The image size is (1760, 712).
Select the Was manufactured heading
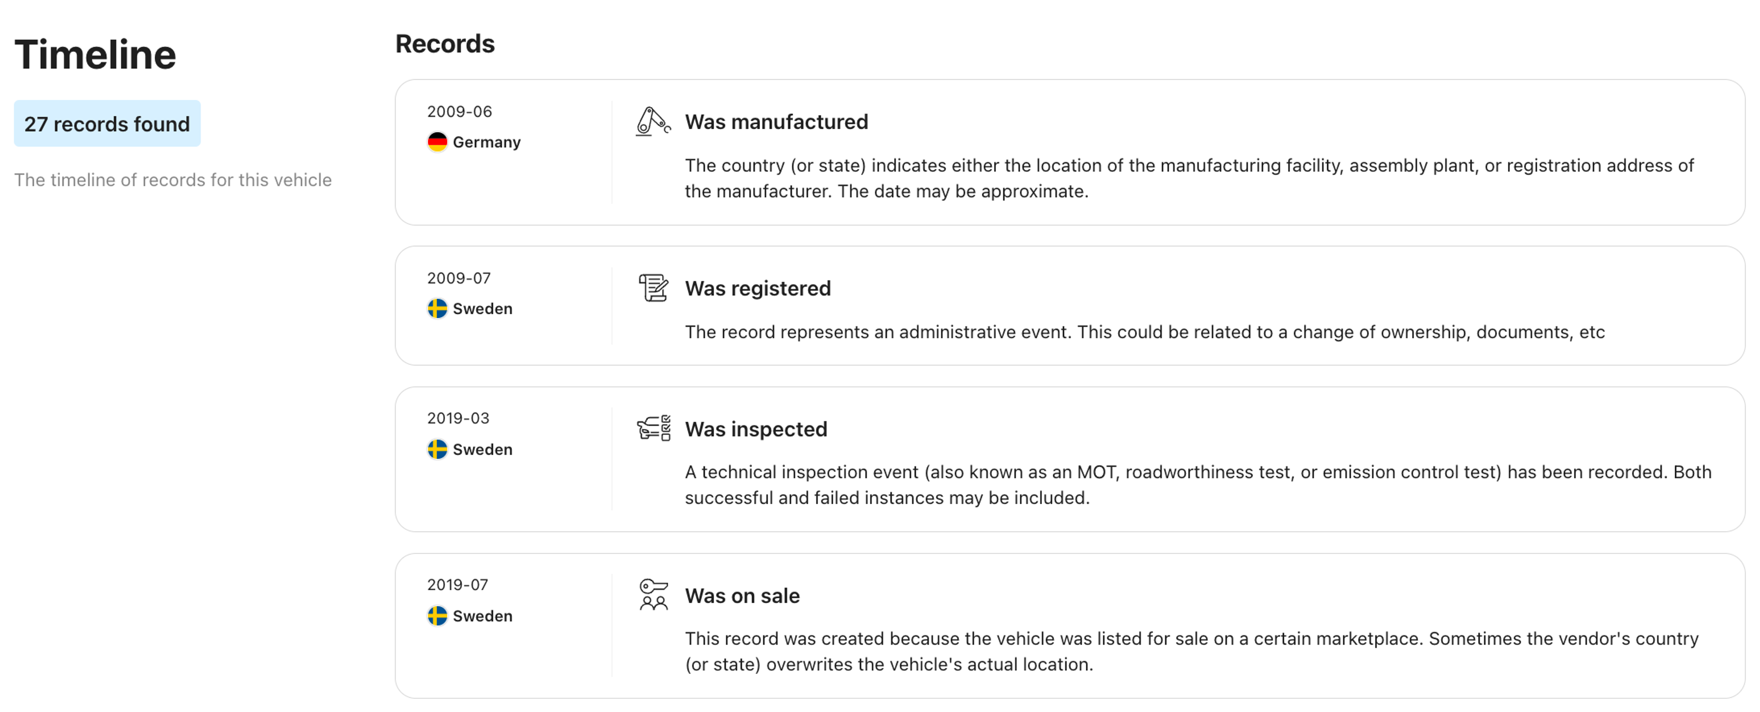click(776, 121)
